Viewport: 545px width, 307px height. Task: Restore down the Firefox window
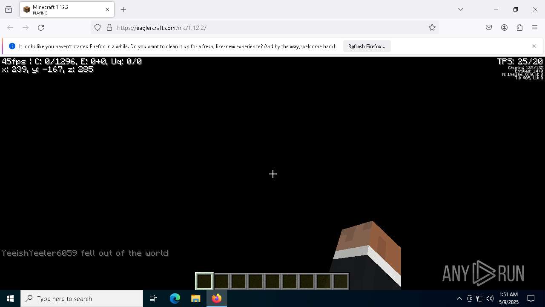tap(516, 9)
